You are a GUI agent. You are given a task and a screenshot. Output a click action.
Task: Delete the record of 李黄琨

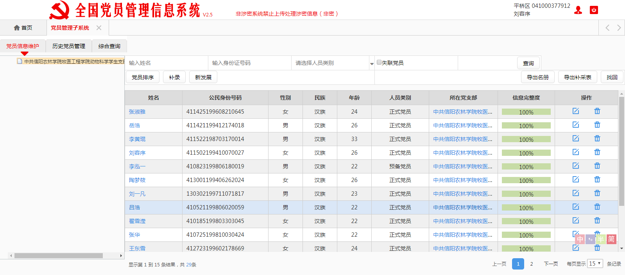[x=597, y=138]
